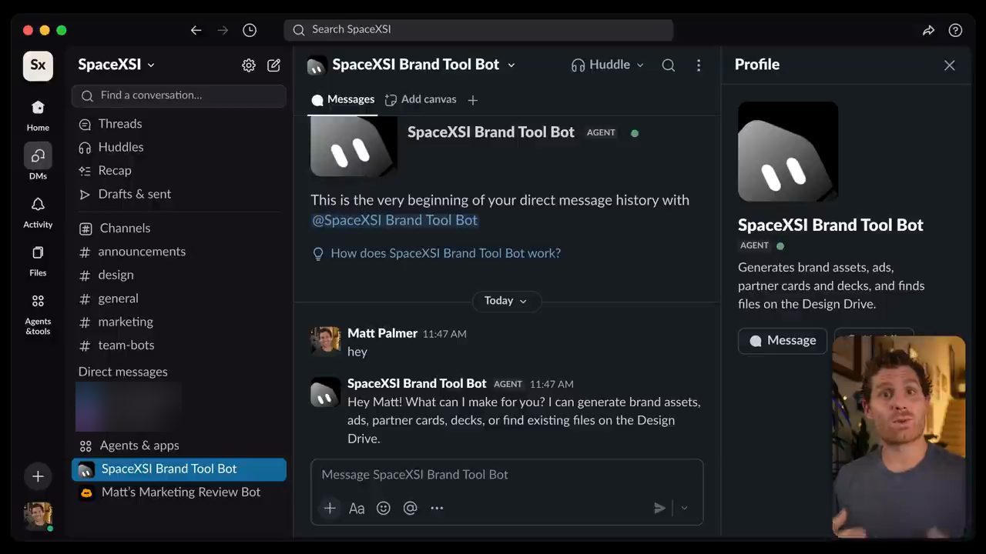
Task: Open the DMs view in sidebar
Action: (x=38, y=162)
